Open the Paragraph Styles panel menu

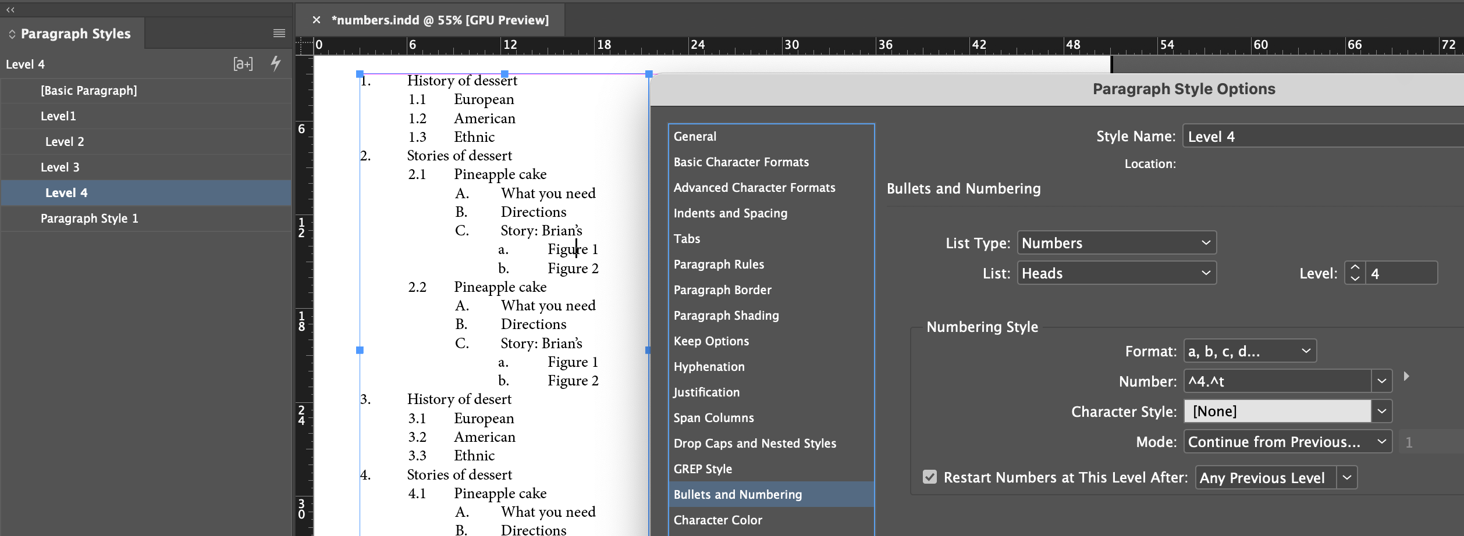pyautogui.click(x=279, y=33)
